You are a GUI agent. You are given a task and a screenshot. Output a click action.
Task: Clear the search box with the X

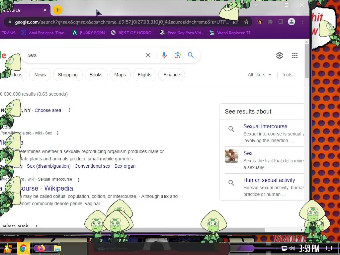pos(148,55)
